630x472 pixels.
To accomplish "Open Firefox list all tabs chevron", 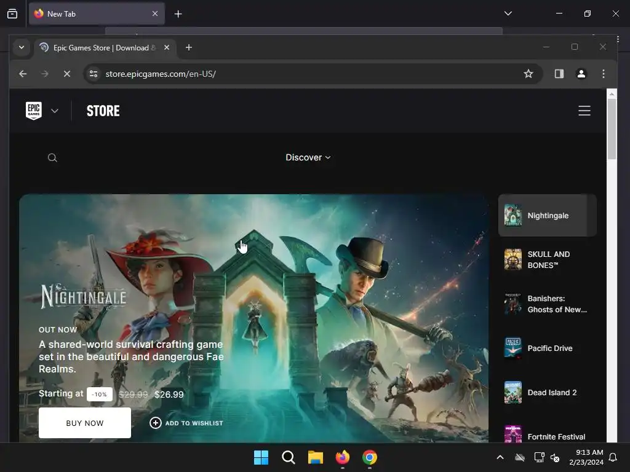I will click(x=508, y=14).
